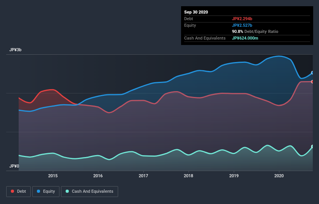The image size is (319, 204).
Task: Click the cash value JP¥624.000m
Action: click(x=245, y=38)
